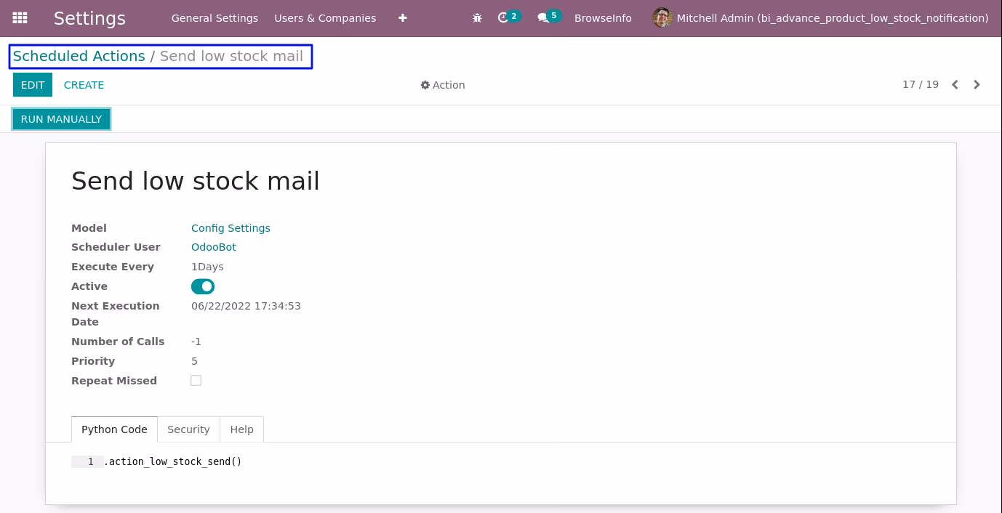The width and height of the screenshot is (1002, 513).
Task: Click the Number of Calls value -1
Action: [x=196, y=342]
